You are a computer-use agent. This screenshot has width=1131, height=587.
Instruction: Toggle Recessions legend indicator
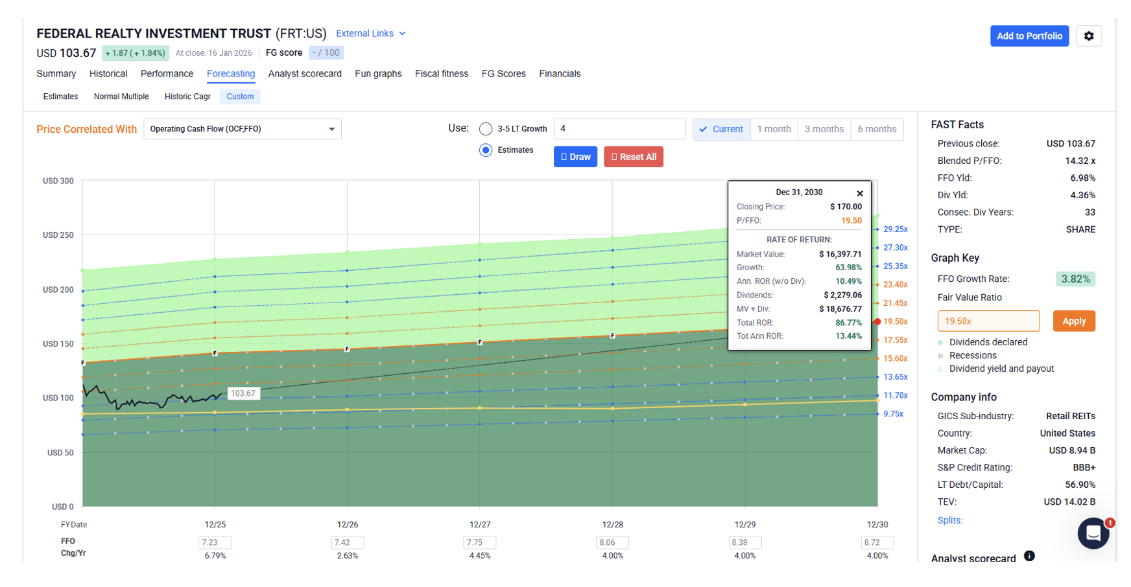tap(940, 356)
